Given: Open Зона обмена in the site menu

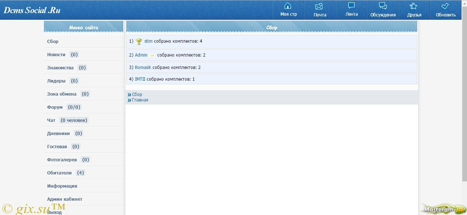Looking at the screenshot, I should pos(62,94).
